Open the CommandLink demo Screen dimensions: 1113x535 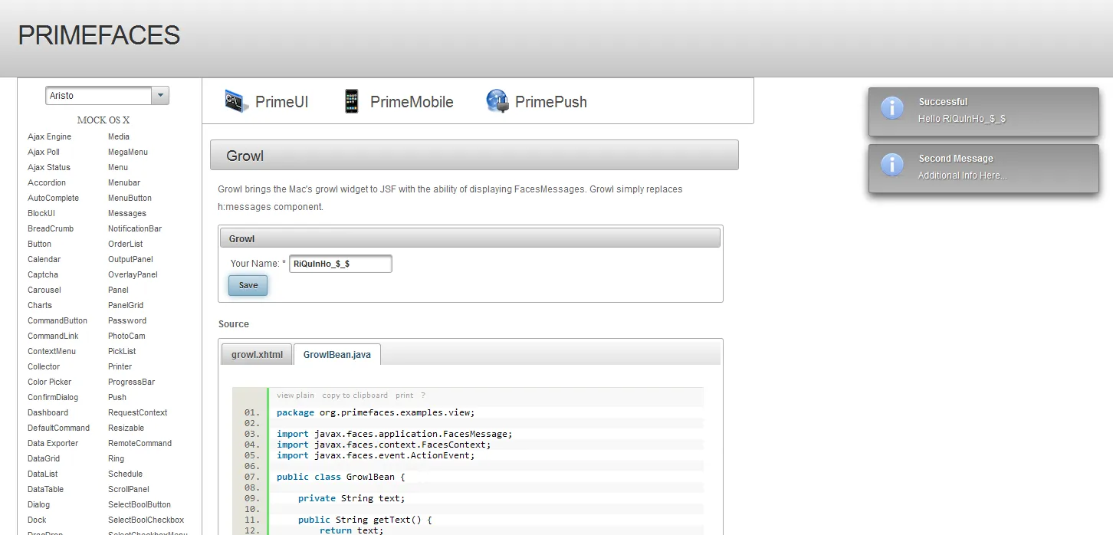point(54,336)
